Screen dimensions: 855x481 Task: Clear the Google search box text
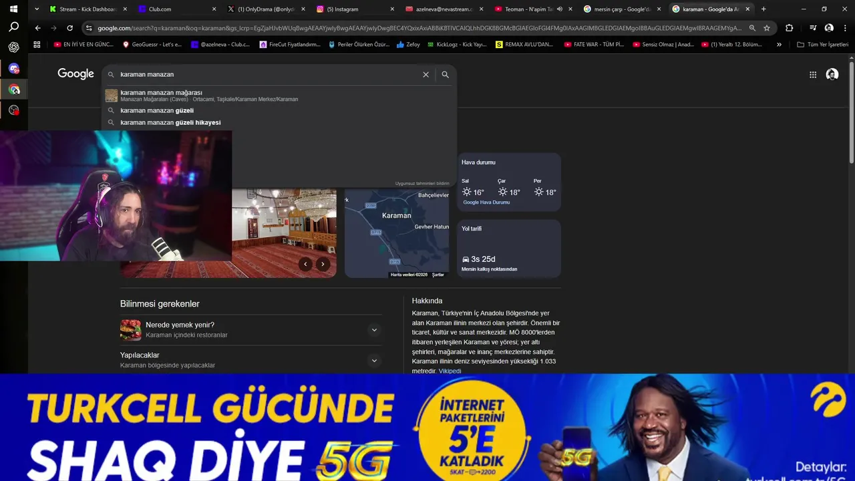point(425,74)
